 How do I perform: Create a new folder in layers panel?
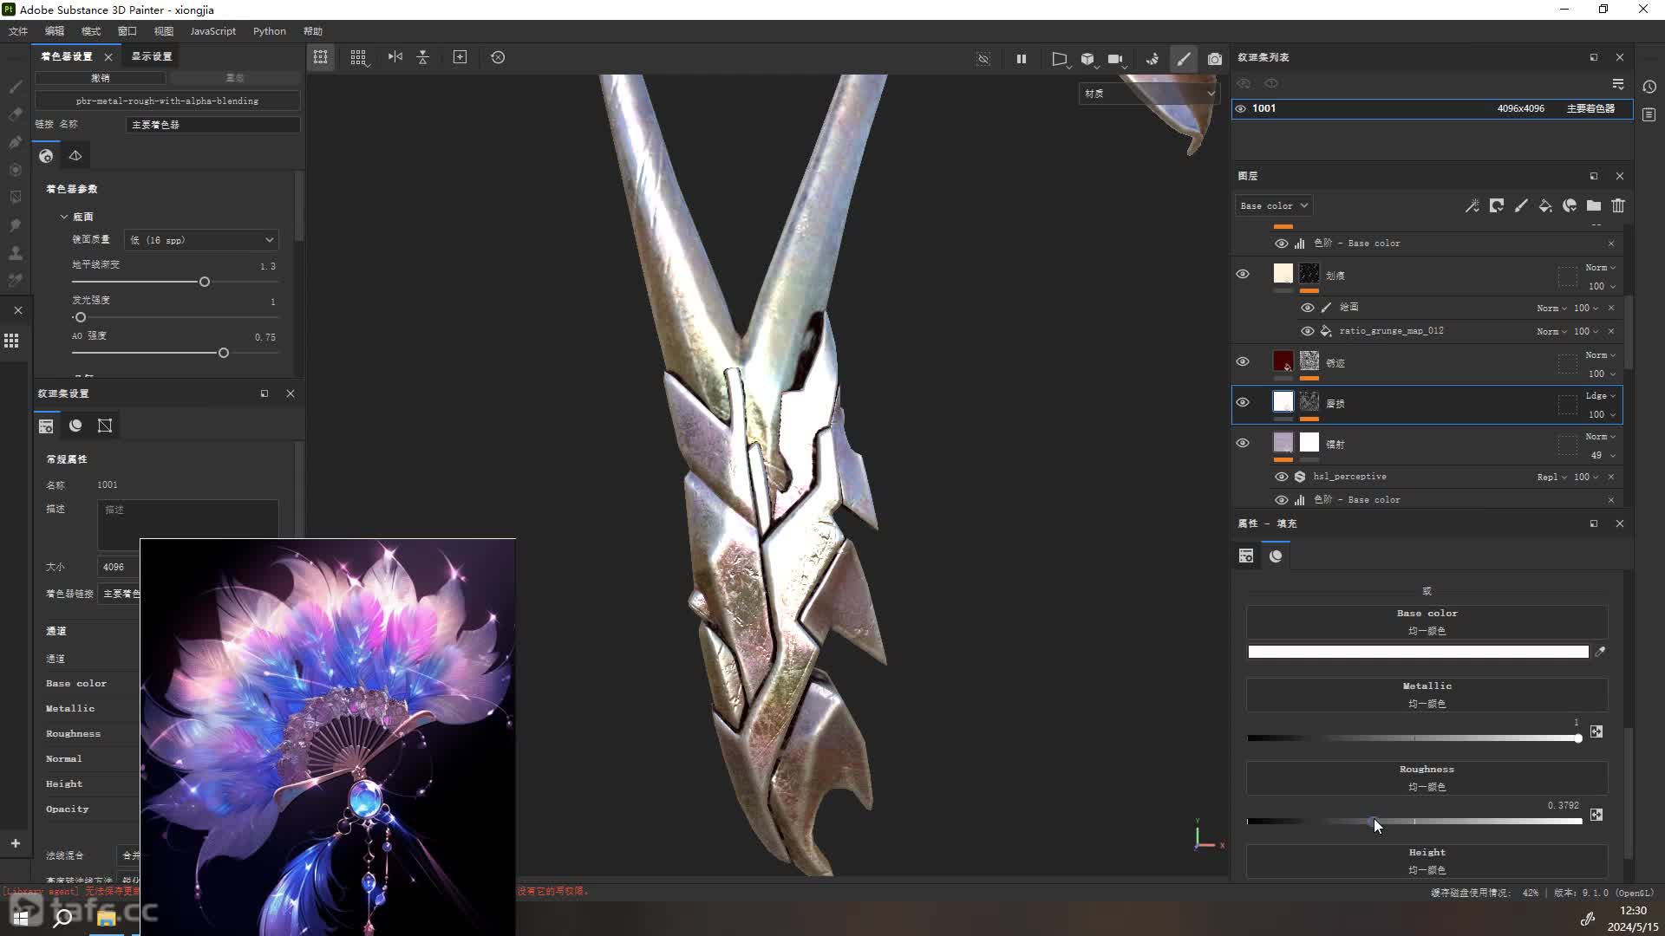(1594, 205)
